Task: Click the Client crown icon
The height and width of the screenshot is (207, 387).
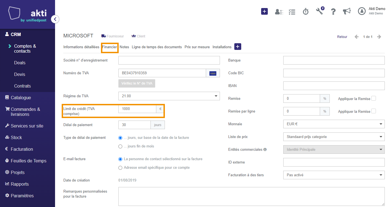Action: coord(134,36)
